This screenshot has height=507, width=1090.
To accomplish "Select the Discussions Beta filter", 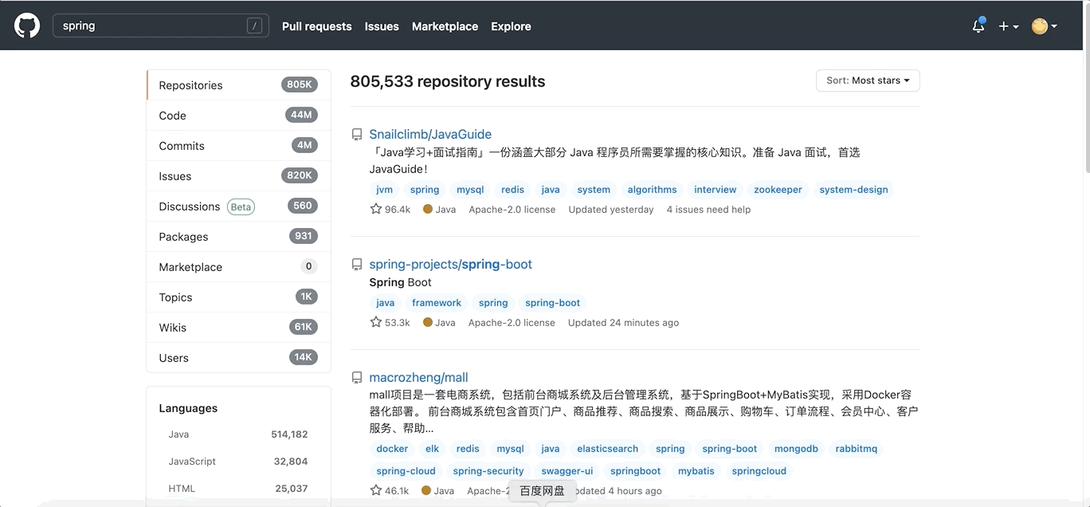I will (x=238, y=206).
